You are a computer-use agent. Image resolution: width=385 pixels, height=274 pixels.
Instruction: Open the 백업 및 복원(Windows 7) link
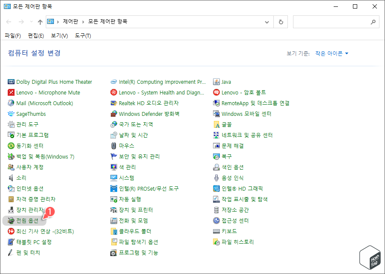click(45, 156)
